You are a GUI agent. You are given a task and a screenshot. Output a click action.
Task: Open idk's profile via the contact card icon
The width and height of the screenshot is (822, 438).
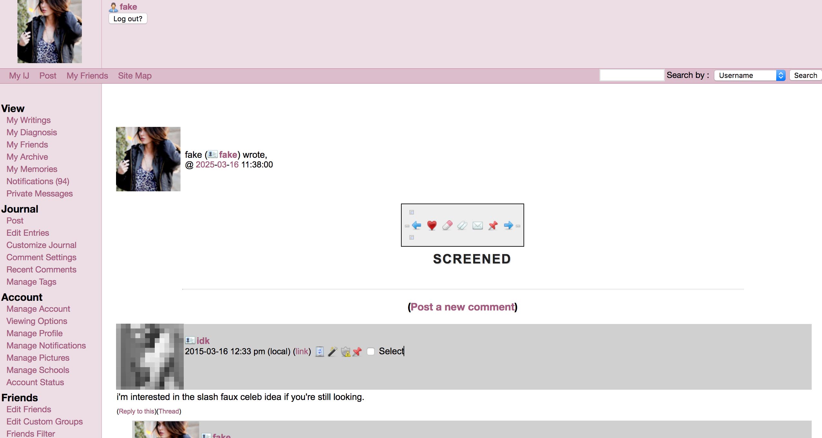pyautogui.click(x=190, y=340)
